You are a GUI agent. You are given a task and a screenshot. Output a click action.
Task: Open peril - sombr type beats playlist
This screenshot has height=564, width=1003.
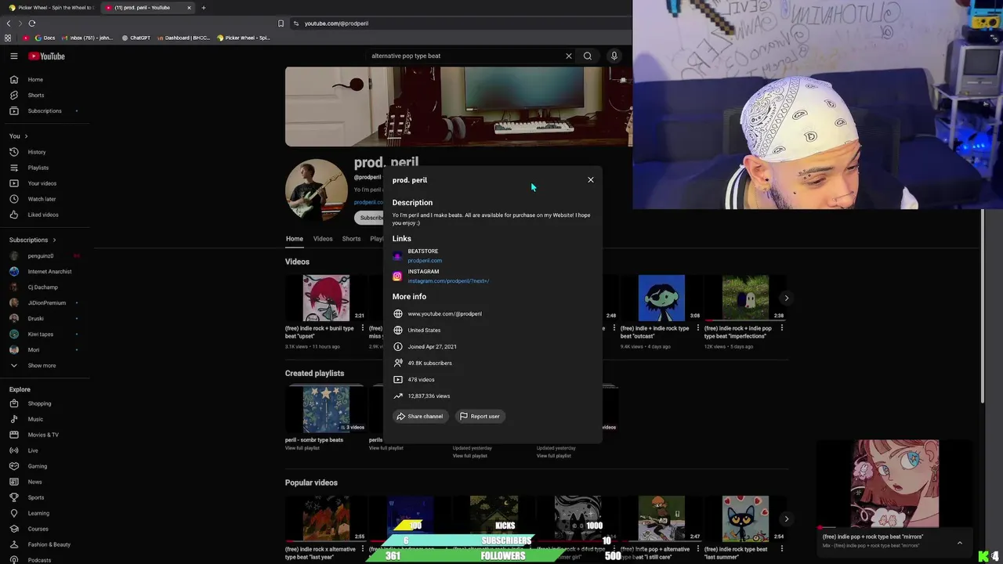click(326, 409)
